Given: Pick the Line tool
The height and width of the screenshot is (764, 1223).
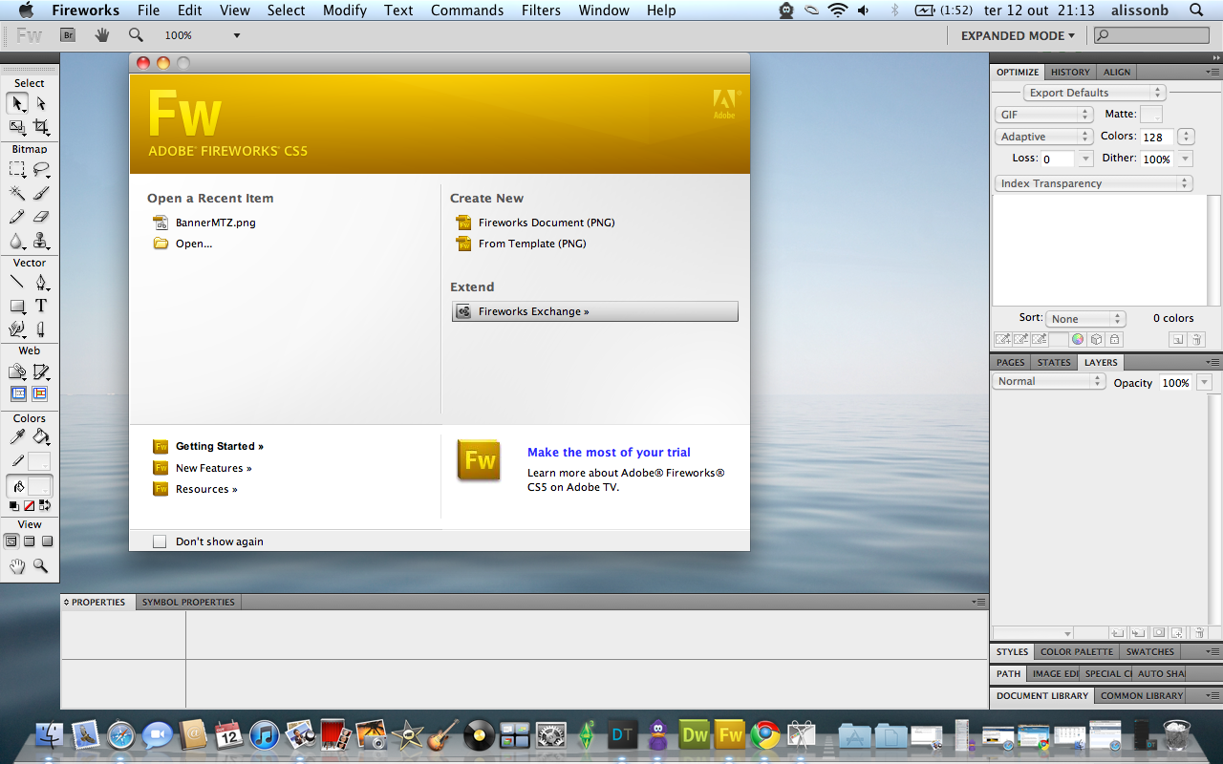Looking at the screenshot, I should (17, 283).
